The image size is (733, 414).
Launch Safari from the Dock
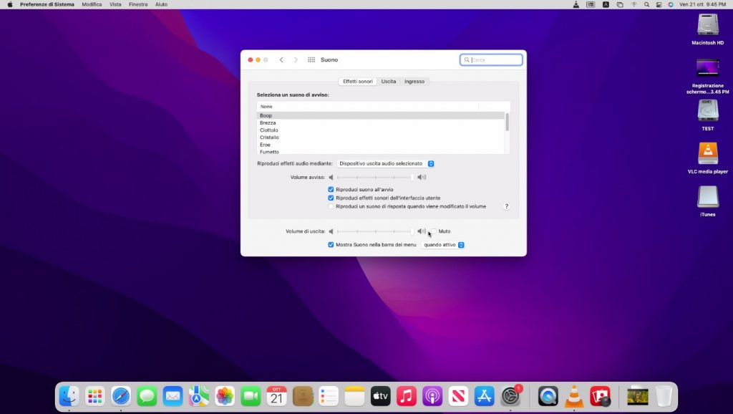coord(121,396)
